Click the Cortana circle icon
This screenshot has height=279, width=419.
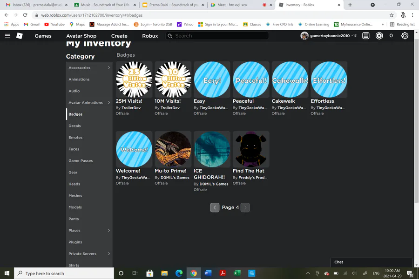[121, 273]
